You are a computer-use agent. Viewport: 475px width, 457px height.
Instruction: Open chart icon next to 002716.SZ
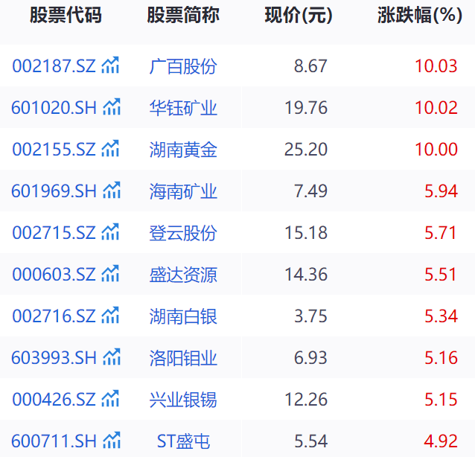click(x=111, y=315)
